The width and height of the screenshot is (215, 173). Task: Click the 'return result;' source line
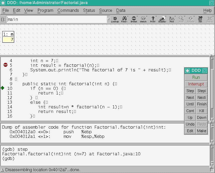click(x=57, y=111)
